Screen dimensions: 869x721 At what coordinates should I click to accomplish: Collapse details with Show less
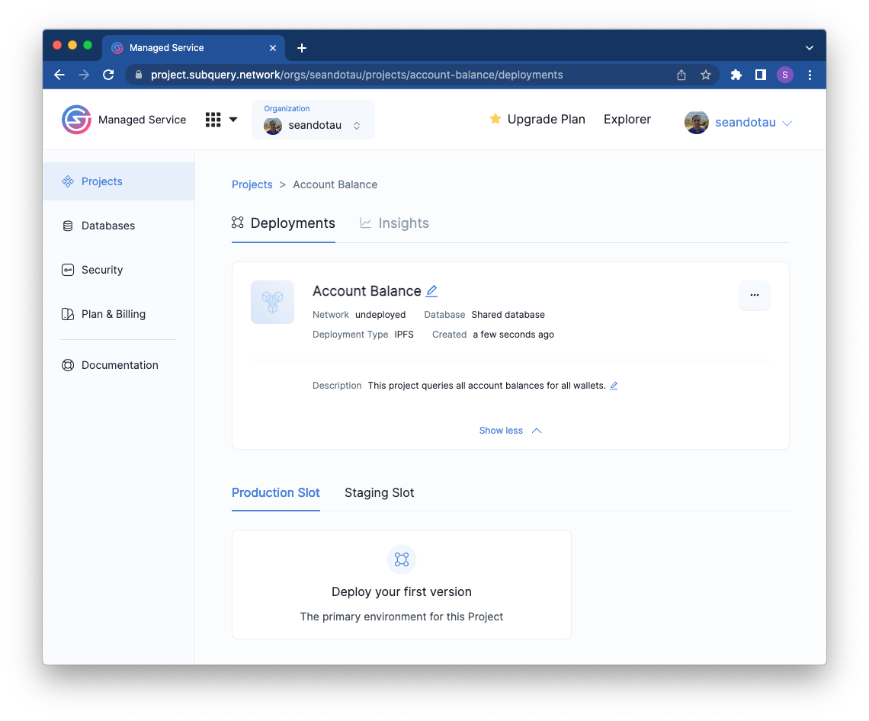(x=510, y=431)
